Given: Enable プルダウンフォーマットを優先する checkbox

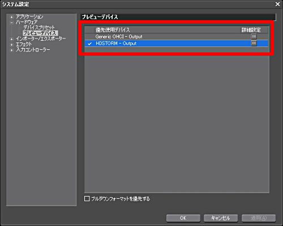Looking at the screenshot, I should 87,199.
